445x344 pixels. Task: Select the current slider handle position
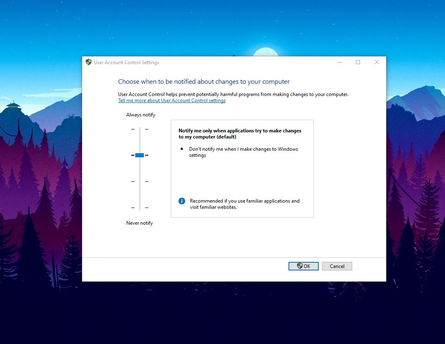(139, 155)
